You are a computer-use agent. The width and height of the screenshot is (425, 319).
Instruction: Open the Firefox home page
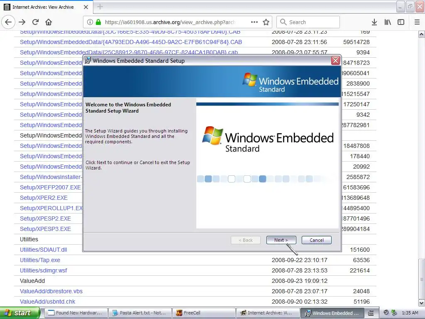49,22
